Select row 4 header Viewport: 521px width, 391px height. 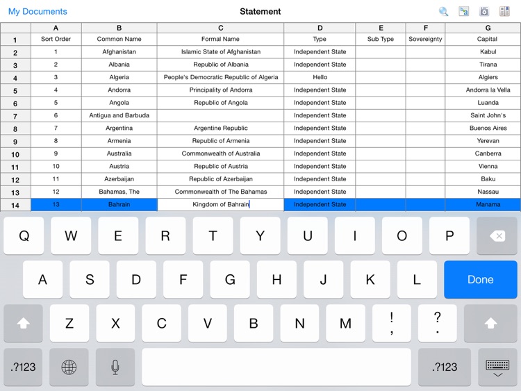(x=15, y=78)
